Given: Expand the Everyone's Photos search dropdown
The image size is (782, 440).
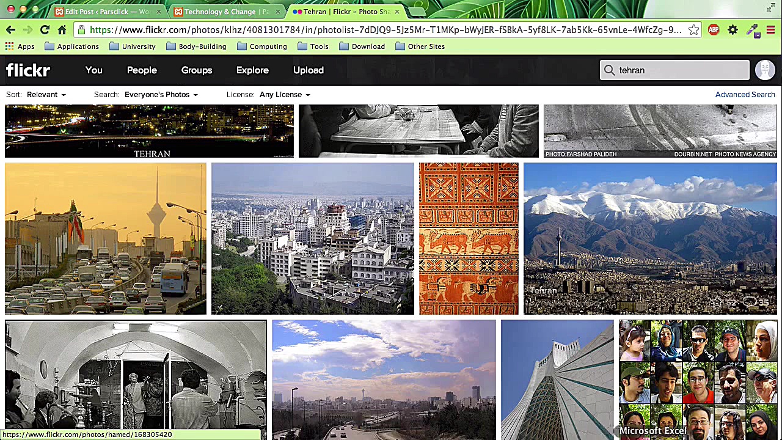Looking at the screenshot, I should (161, 95).
